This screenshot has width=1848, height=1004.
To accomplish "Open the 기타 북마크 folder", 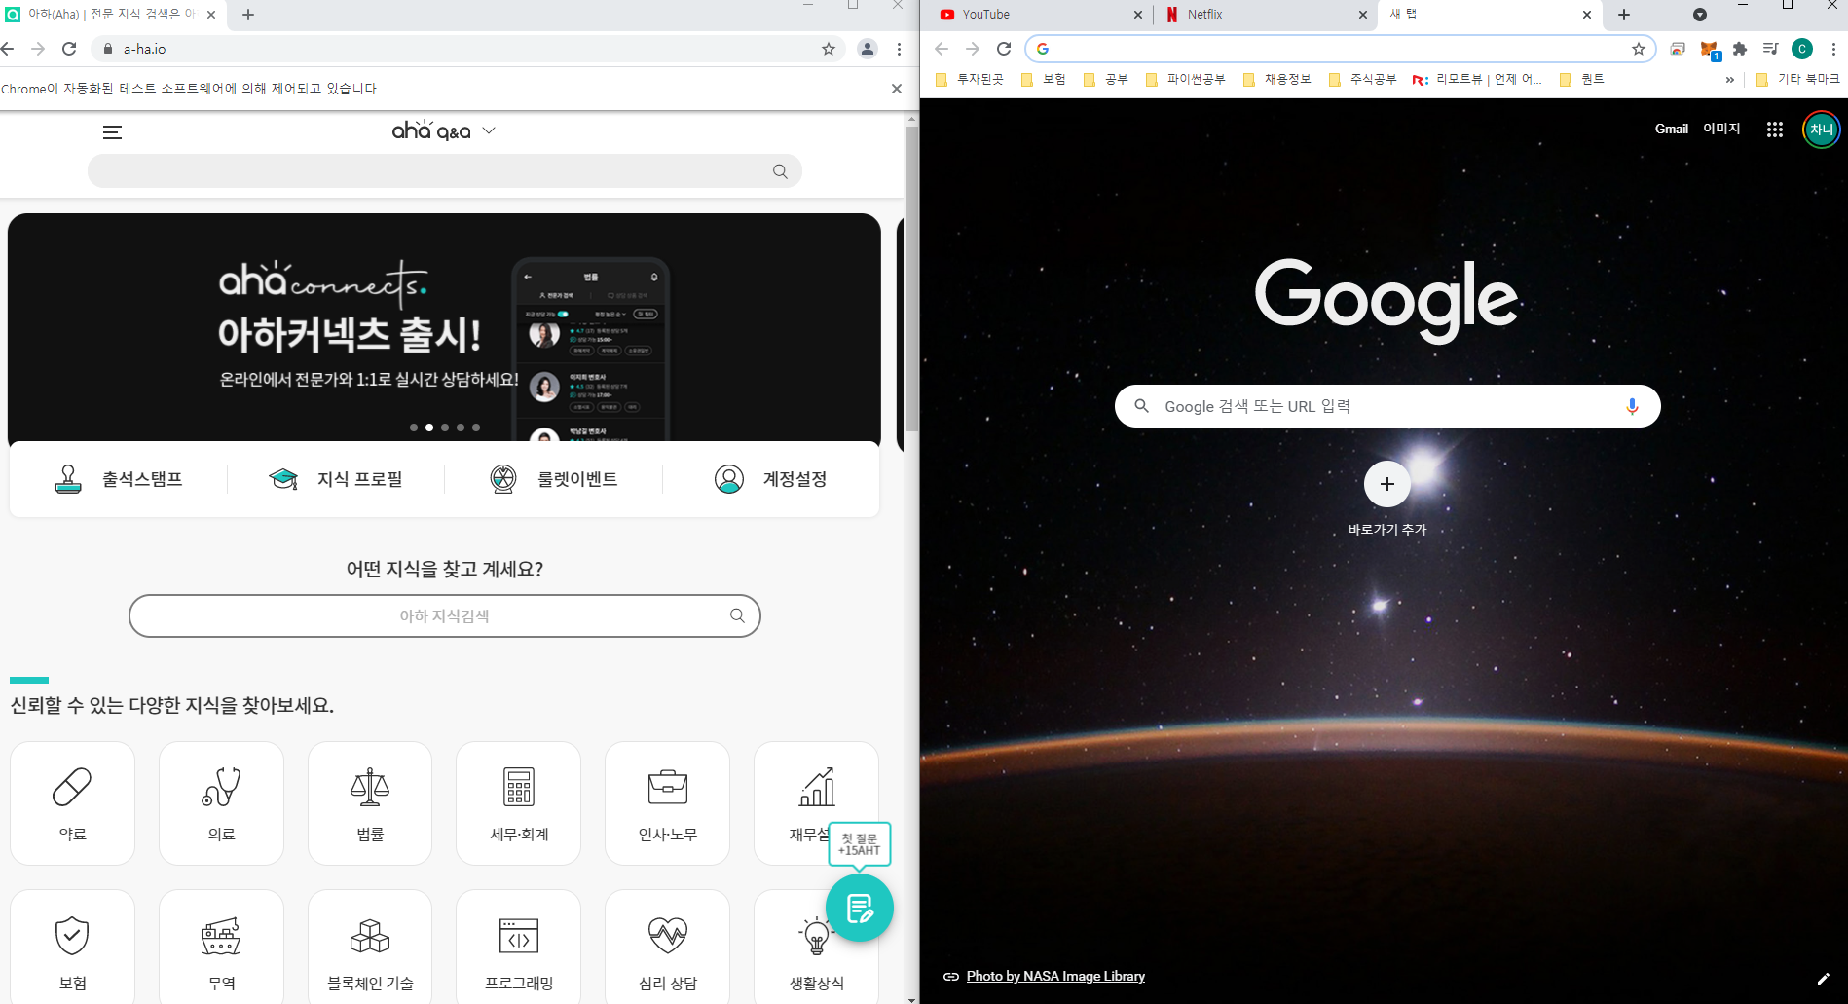I will tap(1797, 80).
